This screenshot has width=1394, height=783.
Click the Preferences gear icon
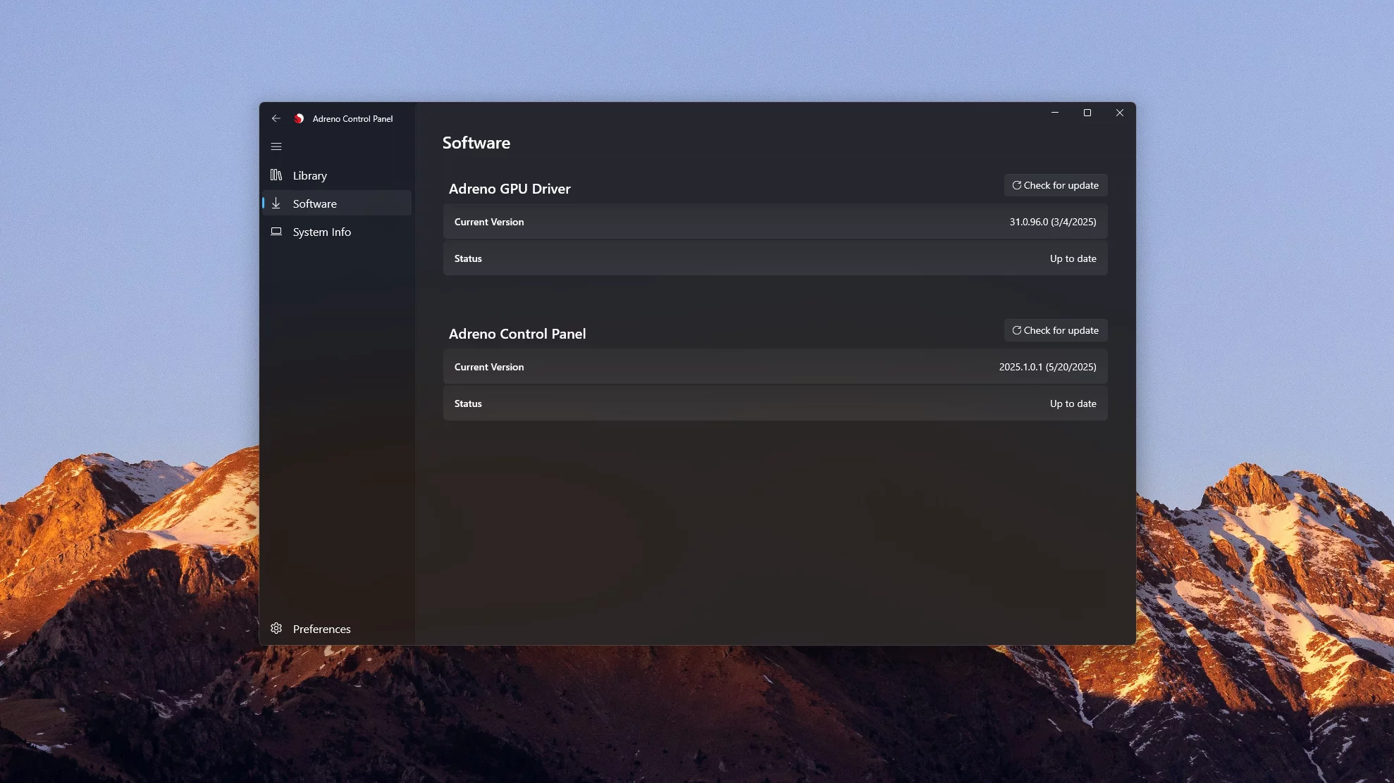pyautogui.click(x=276, y=628)
